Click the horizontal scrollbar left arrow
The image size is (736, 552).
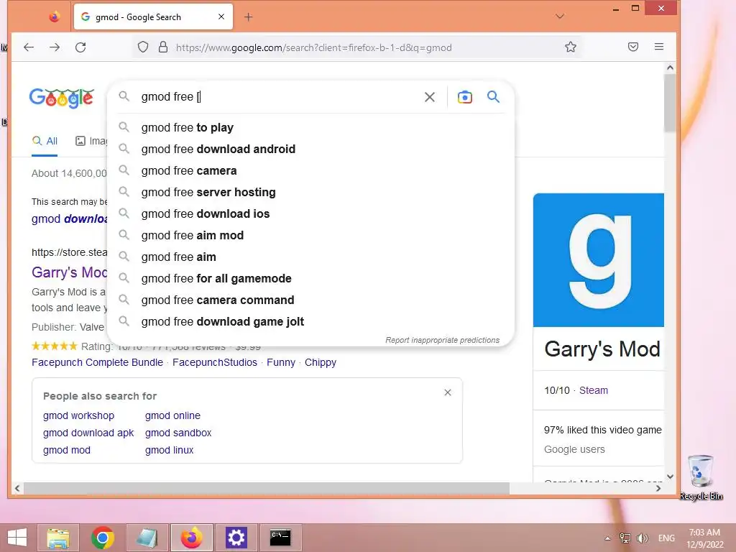point(17,488)
